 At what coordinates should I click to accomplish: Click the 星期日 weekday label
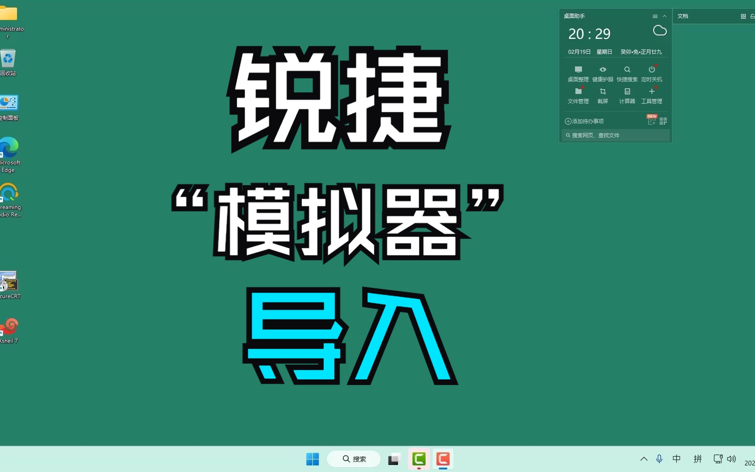tap(604, 52)
